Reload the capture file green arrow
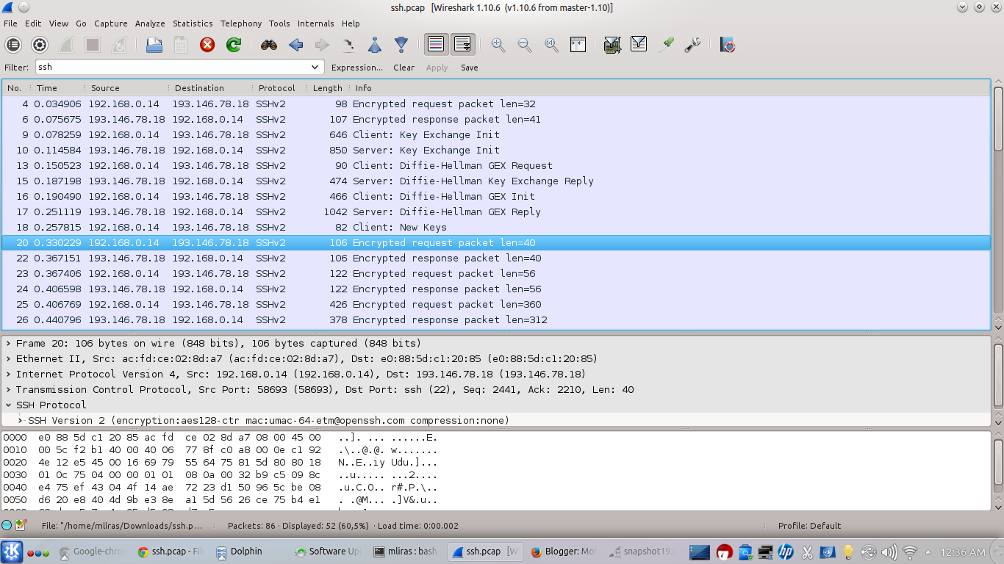The width and height of the screenshot is (1004, 564). pos(234,45)
